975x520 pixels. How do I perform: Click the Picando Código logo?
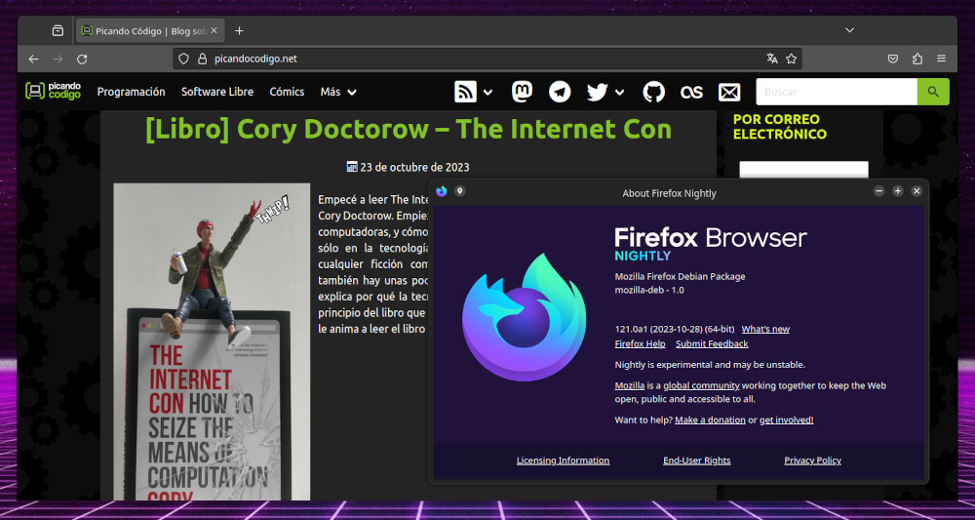coord(53,91)
